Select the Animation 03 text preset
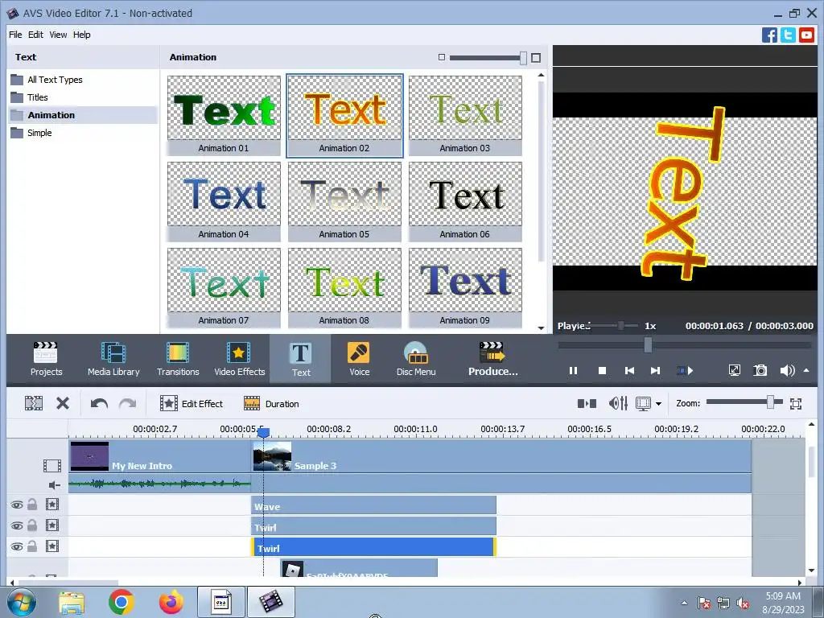Image resolution: width=824 pixels, height=618 pixels. point(465,116)
